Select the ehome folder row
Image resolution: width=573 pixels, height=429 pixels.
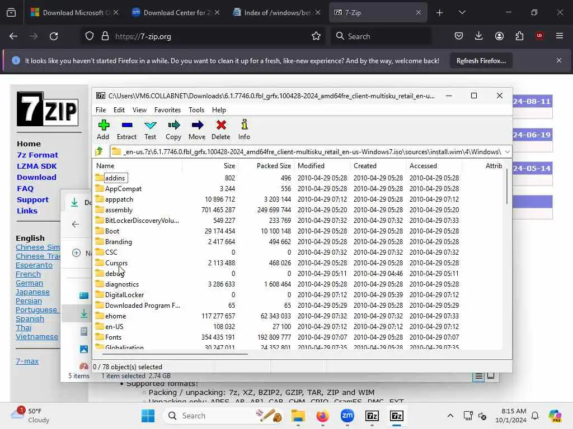[298, 316]
